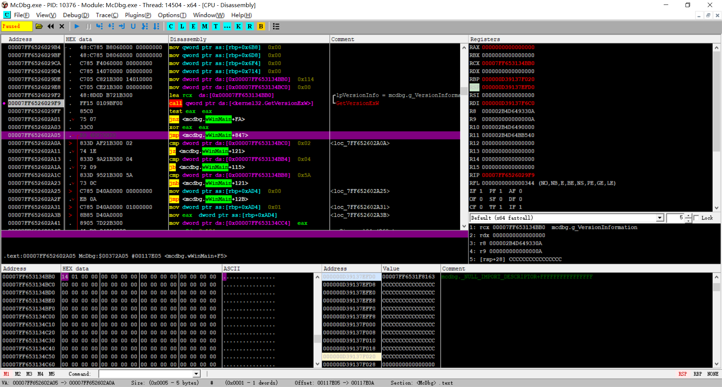722x387 pixels.
Task: Open the File menu
Action: pos(21,15)
